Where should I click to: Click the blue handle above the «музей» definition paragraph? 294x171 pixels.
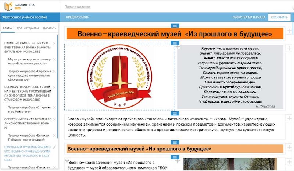tap(175, 113)
